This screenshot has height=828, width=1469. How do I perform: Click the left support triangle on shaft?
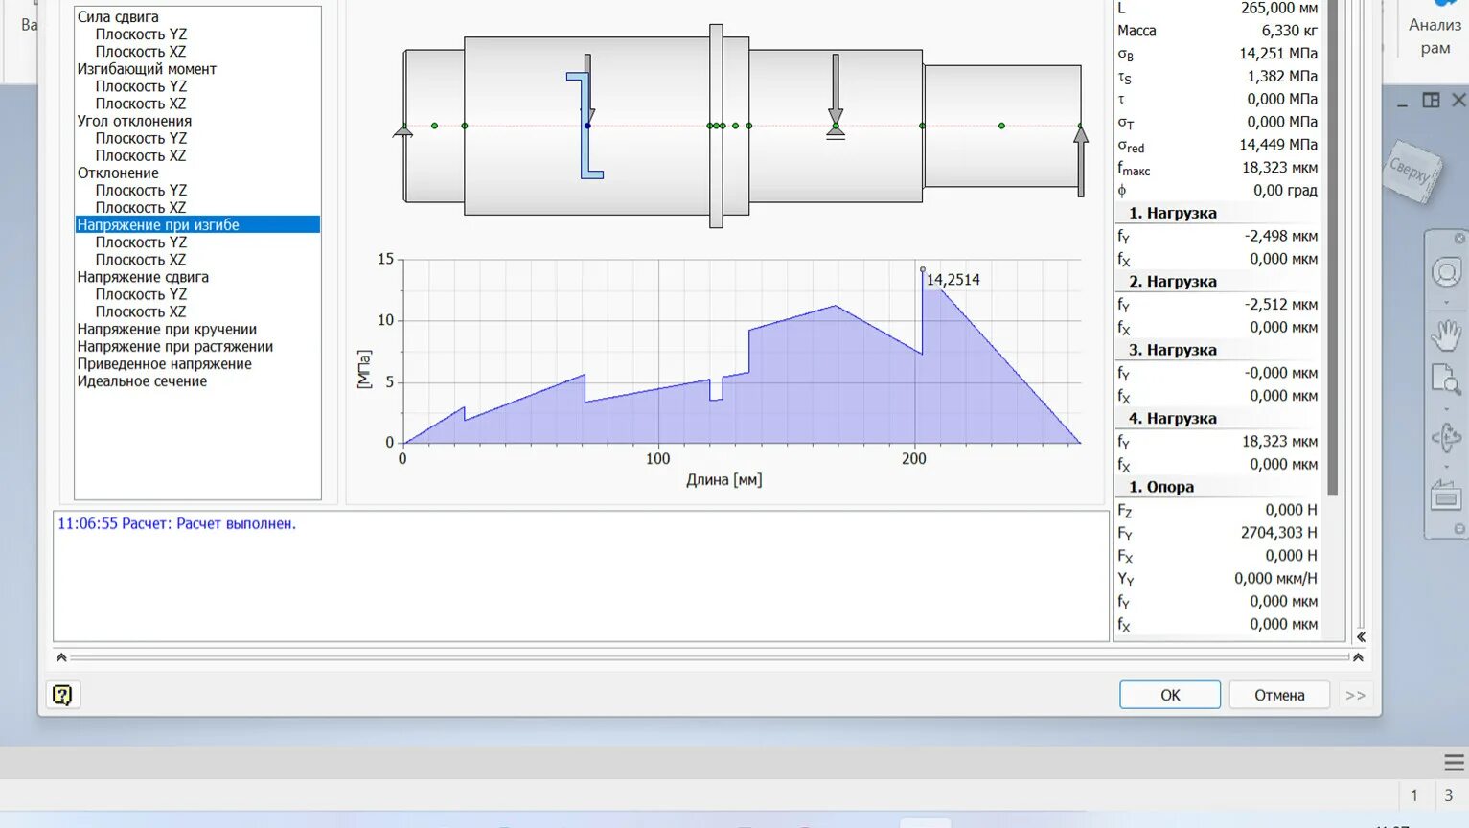402,130
